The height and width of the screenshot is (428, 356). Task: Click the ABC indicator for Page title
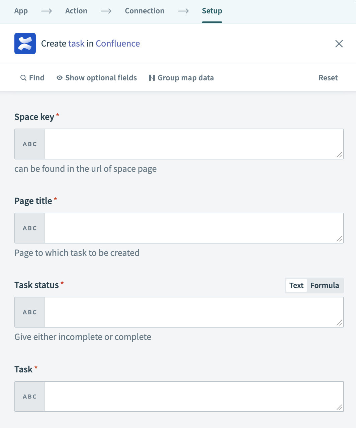tap(29, 228)
